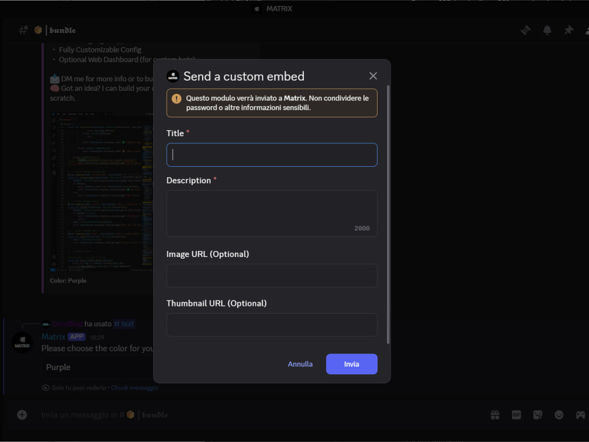Open the GIF picker icon
The height and width of the screenshot is (442, 589).
[x=516, y=414]
